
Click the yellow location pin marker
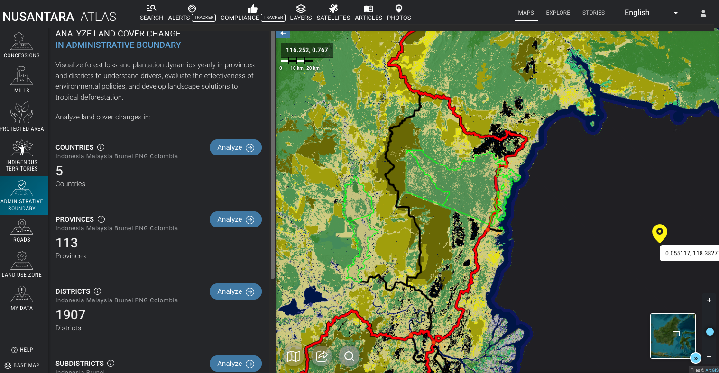click(659, 233)
